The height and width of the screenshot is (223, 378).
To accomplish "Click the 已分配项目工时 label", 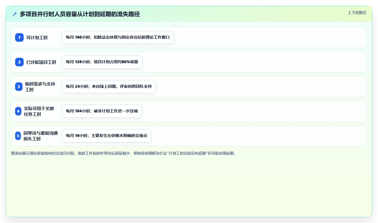I will (x=41, y=62).
